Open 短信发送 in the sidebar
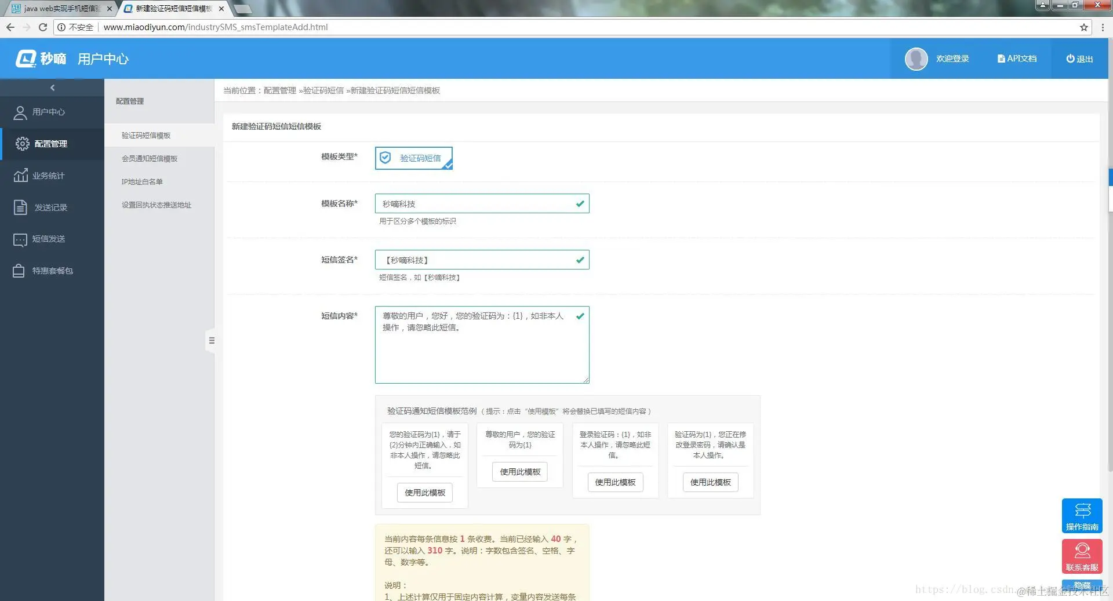 pyautogui.click(x=52, y=239)
